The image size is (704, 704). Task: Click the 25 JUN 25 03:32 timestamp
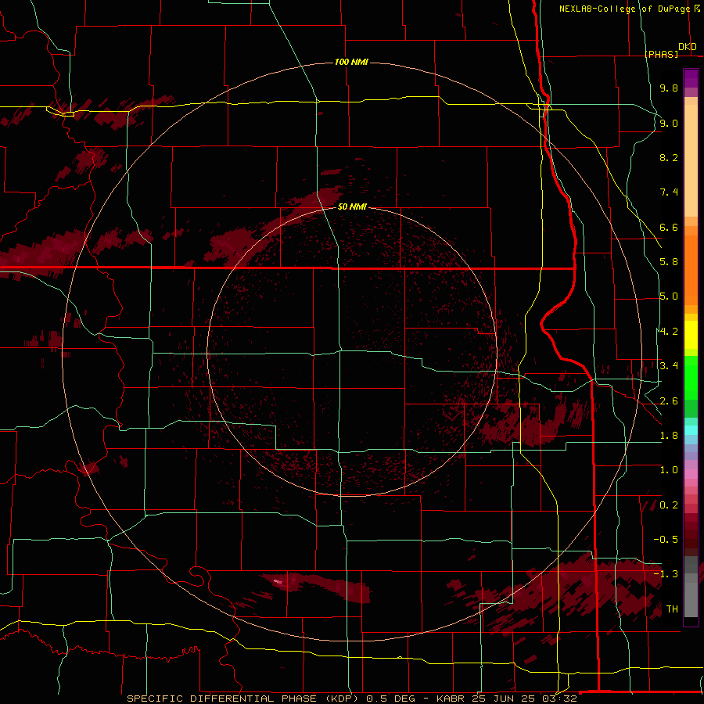point(523,699)
